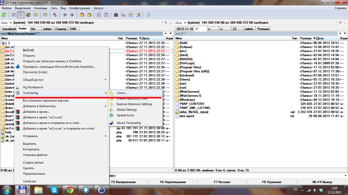Open the Выделение menu
Viewport: 348px width, 195px height.
coord(23,8)
